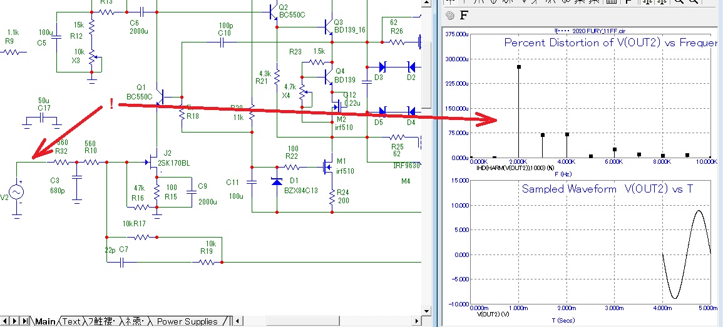Image resolution: width=723 pixels, height=327 pixels.
Task: Select the D1 BZX84C13 zener diode
Action: click(x=277, y=181)
